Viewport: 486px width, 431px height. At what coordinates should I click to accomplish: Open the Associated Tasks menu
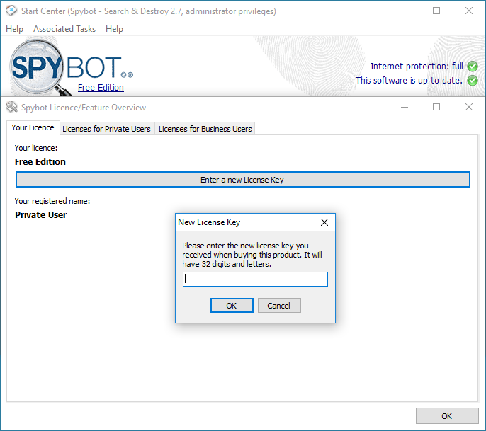(x=64, y=29)
